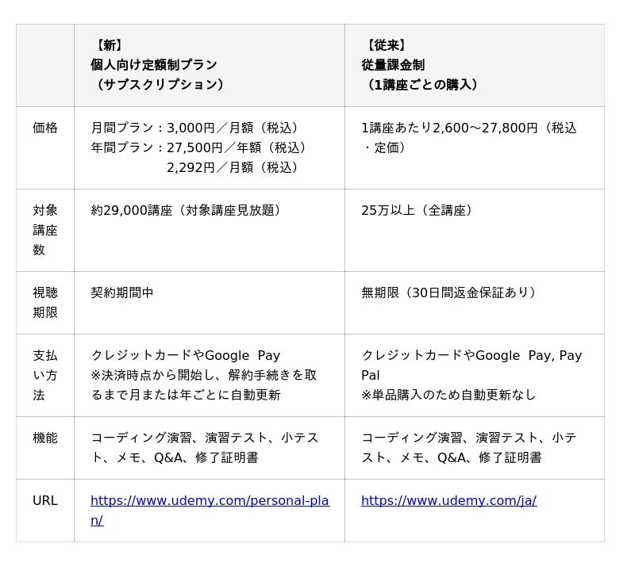Open the udemy.com/personal-plan link
This screenshot has width=635, height=566.
coord(210,511)
